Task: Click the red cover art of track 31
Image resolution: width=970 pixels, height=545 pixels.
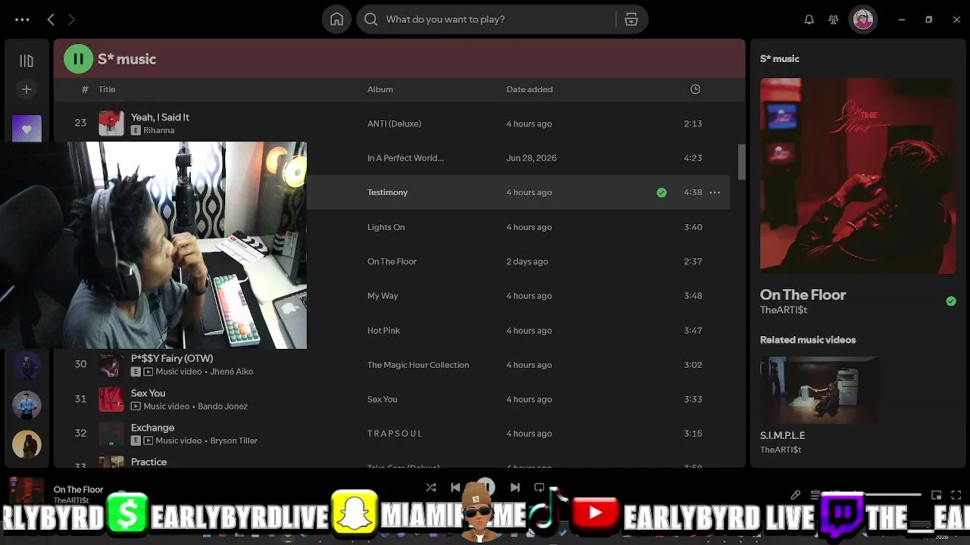Action: (111, 399)
